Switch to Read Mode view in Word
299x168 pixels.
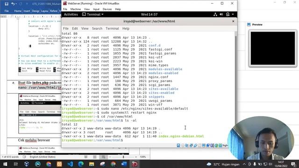[86, 157]
